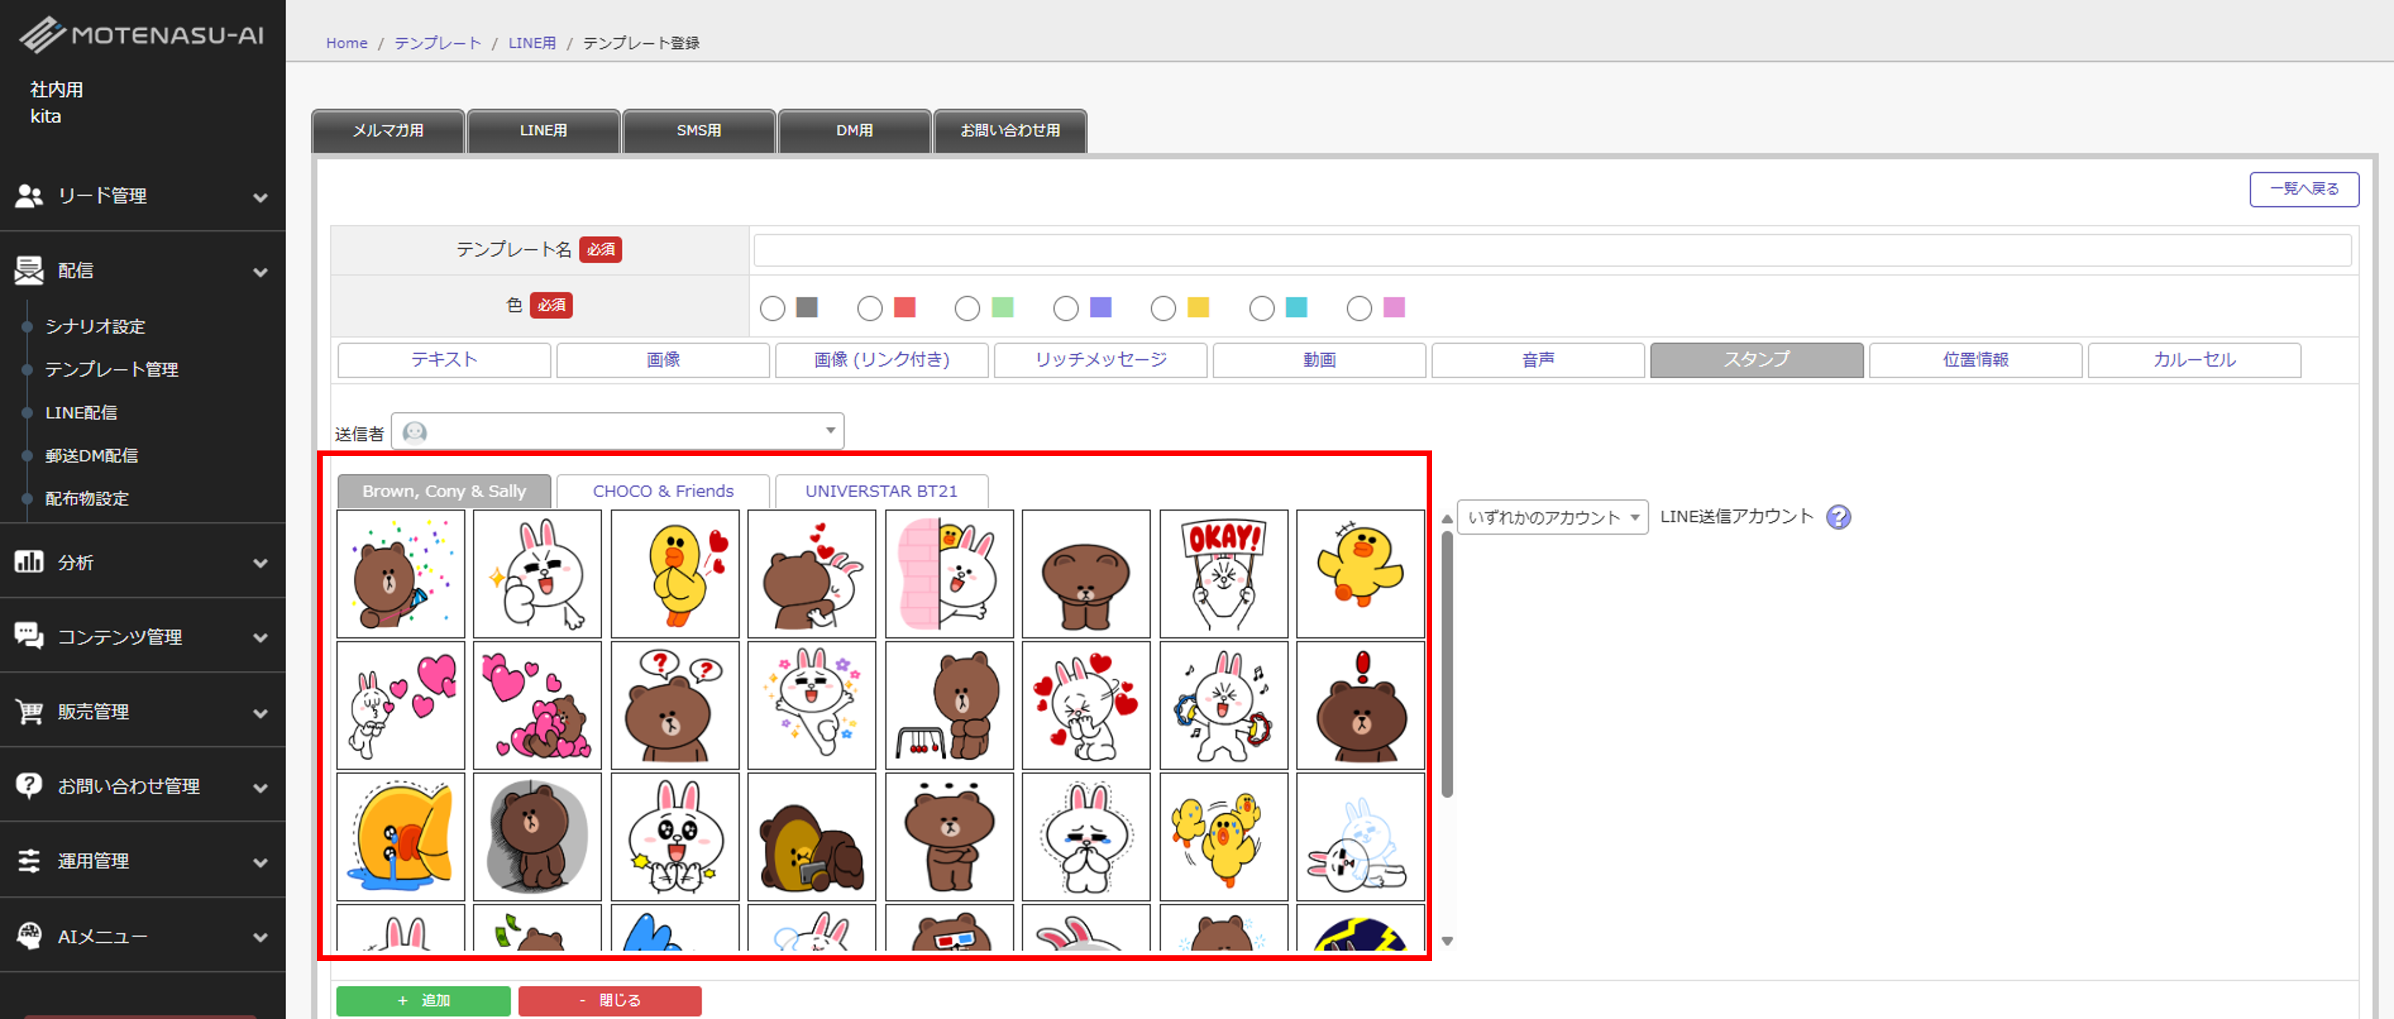The image size is (2394, 1019).
Task: Click the AIメニュー brain icon
Action: coord(29,935)
